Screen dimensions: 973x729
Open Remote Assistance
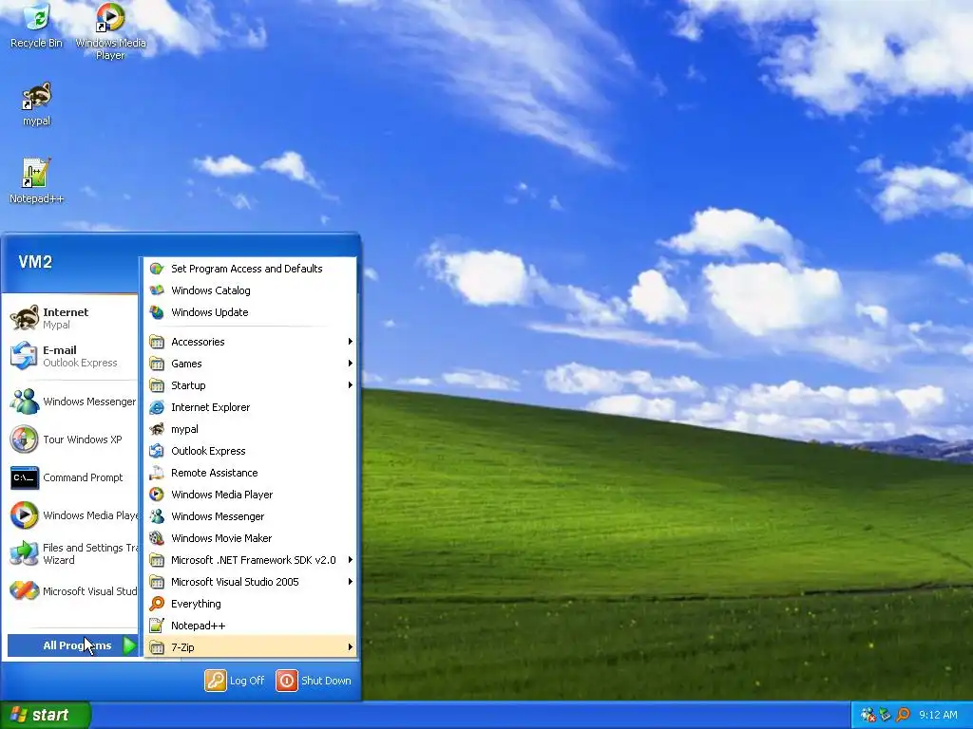[x=251, y=473]
